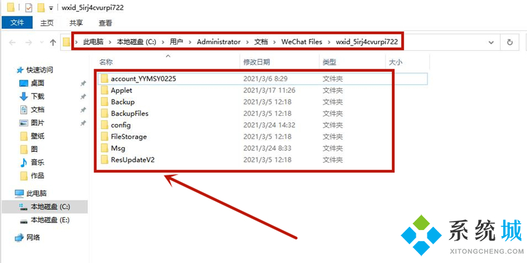
Task: Click 文档 in the address path
Action: coord(261,42)
